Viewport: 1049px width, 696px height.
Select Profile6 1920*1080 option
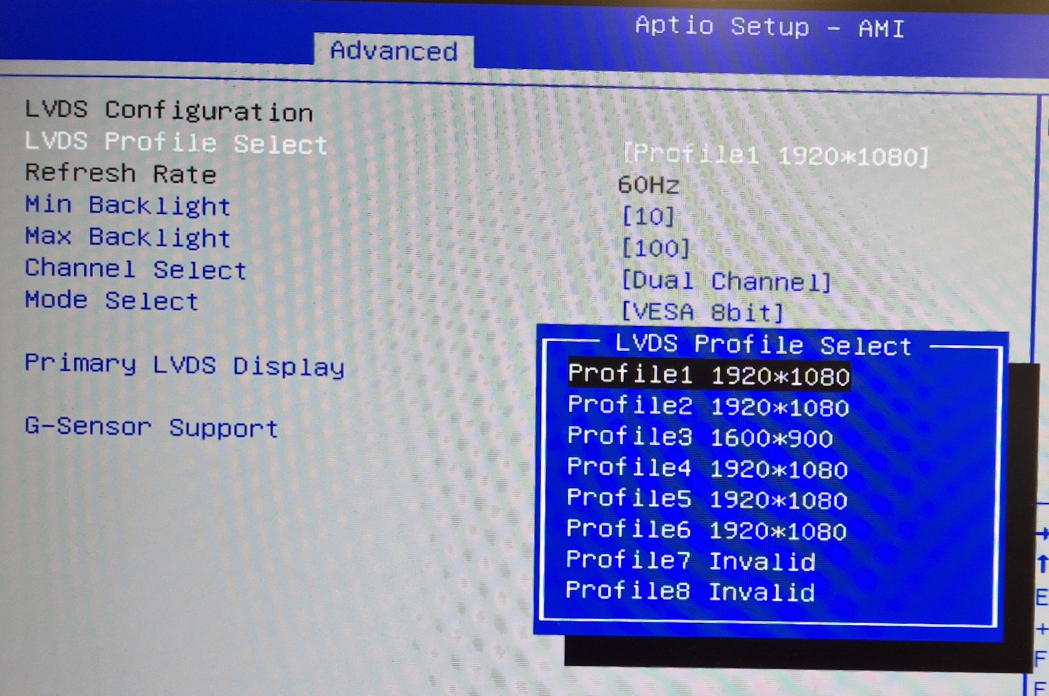(706, 530)
